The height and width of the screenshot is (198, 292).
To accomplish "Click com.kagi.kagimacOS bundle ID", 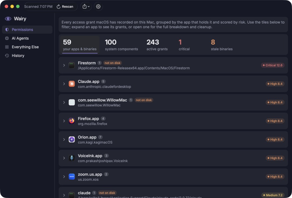I will tap(95, 142).
